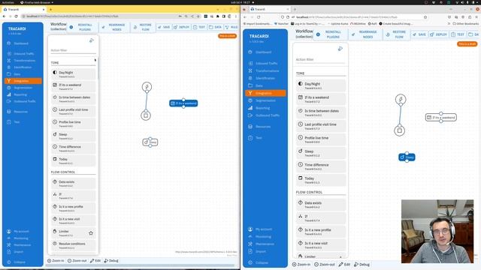
Task: Deploy the workflow in right window
Action: (438, 34)
